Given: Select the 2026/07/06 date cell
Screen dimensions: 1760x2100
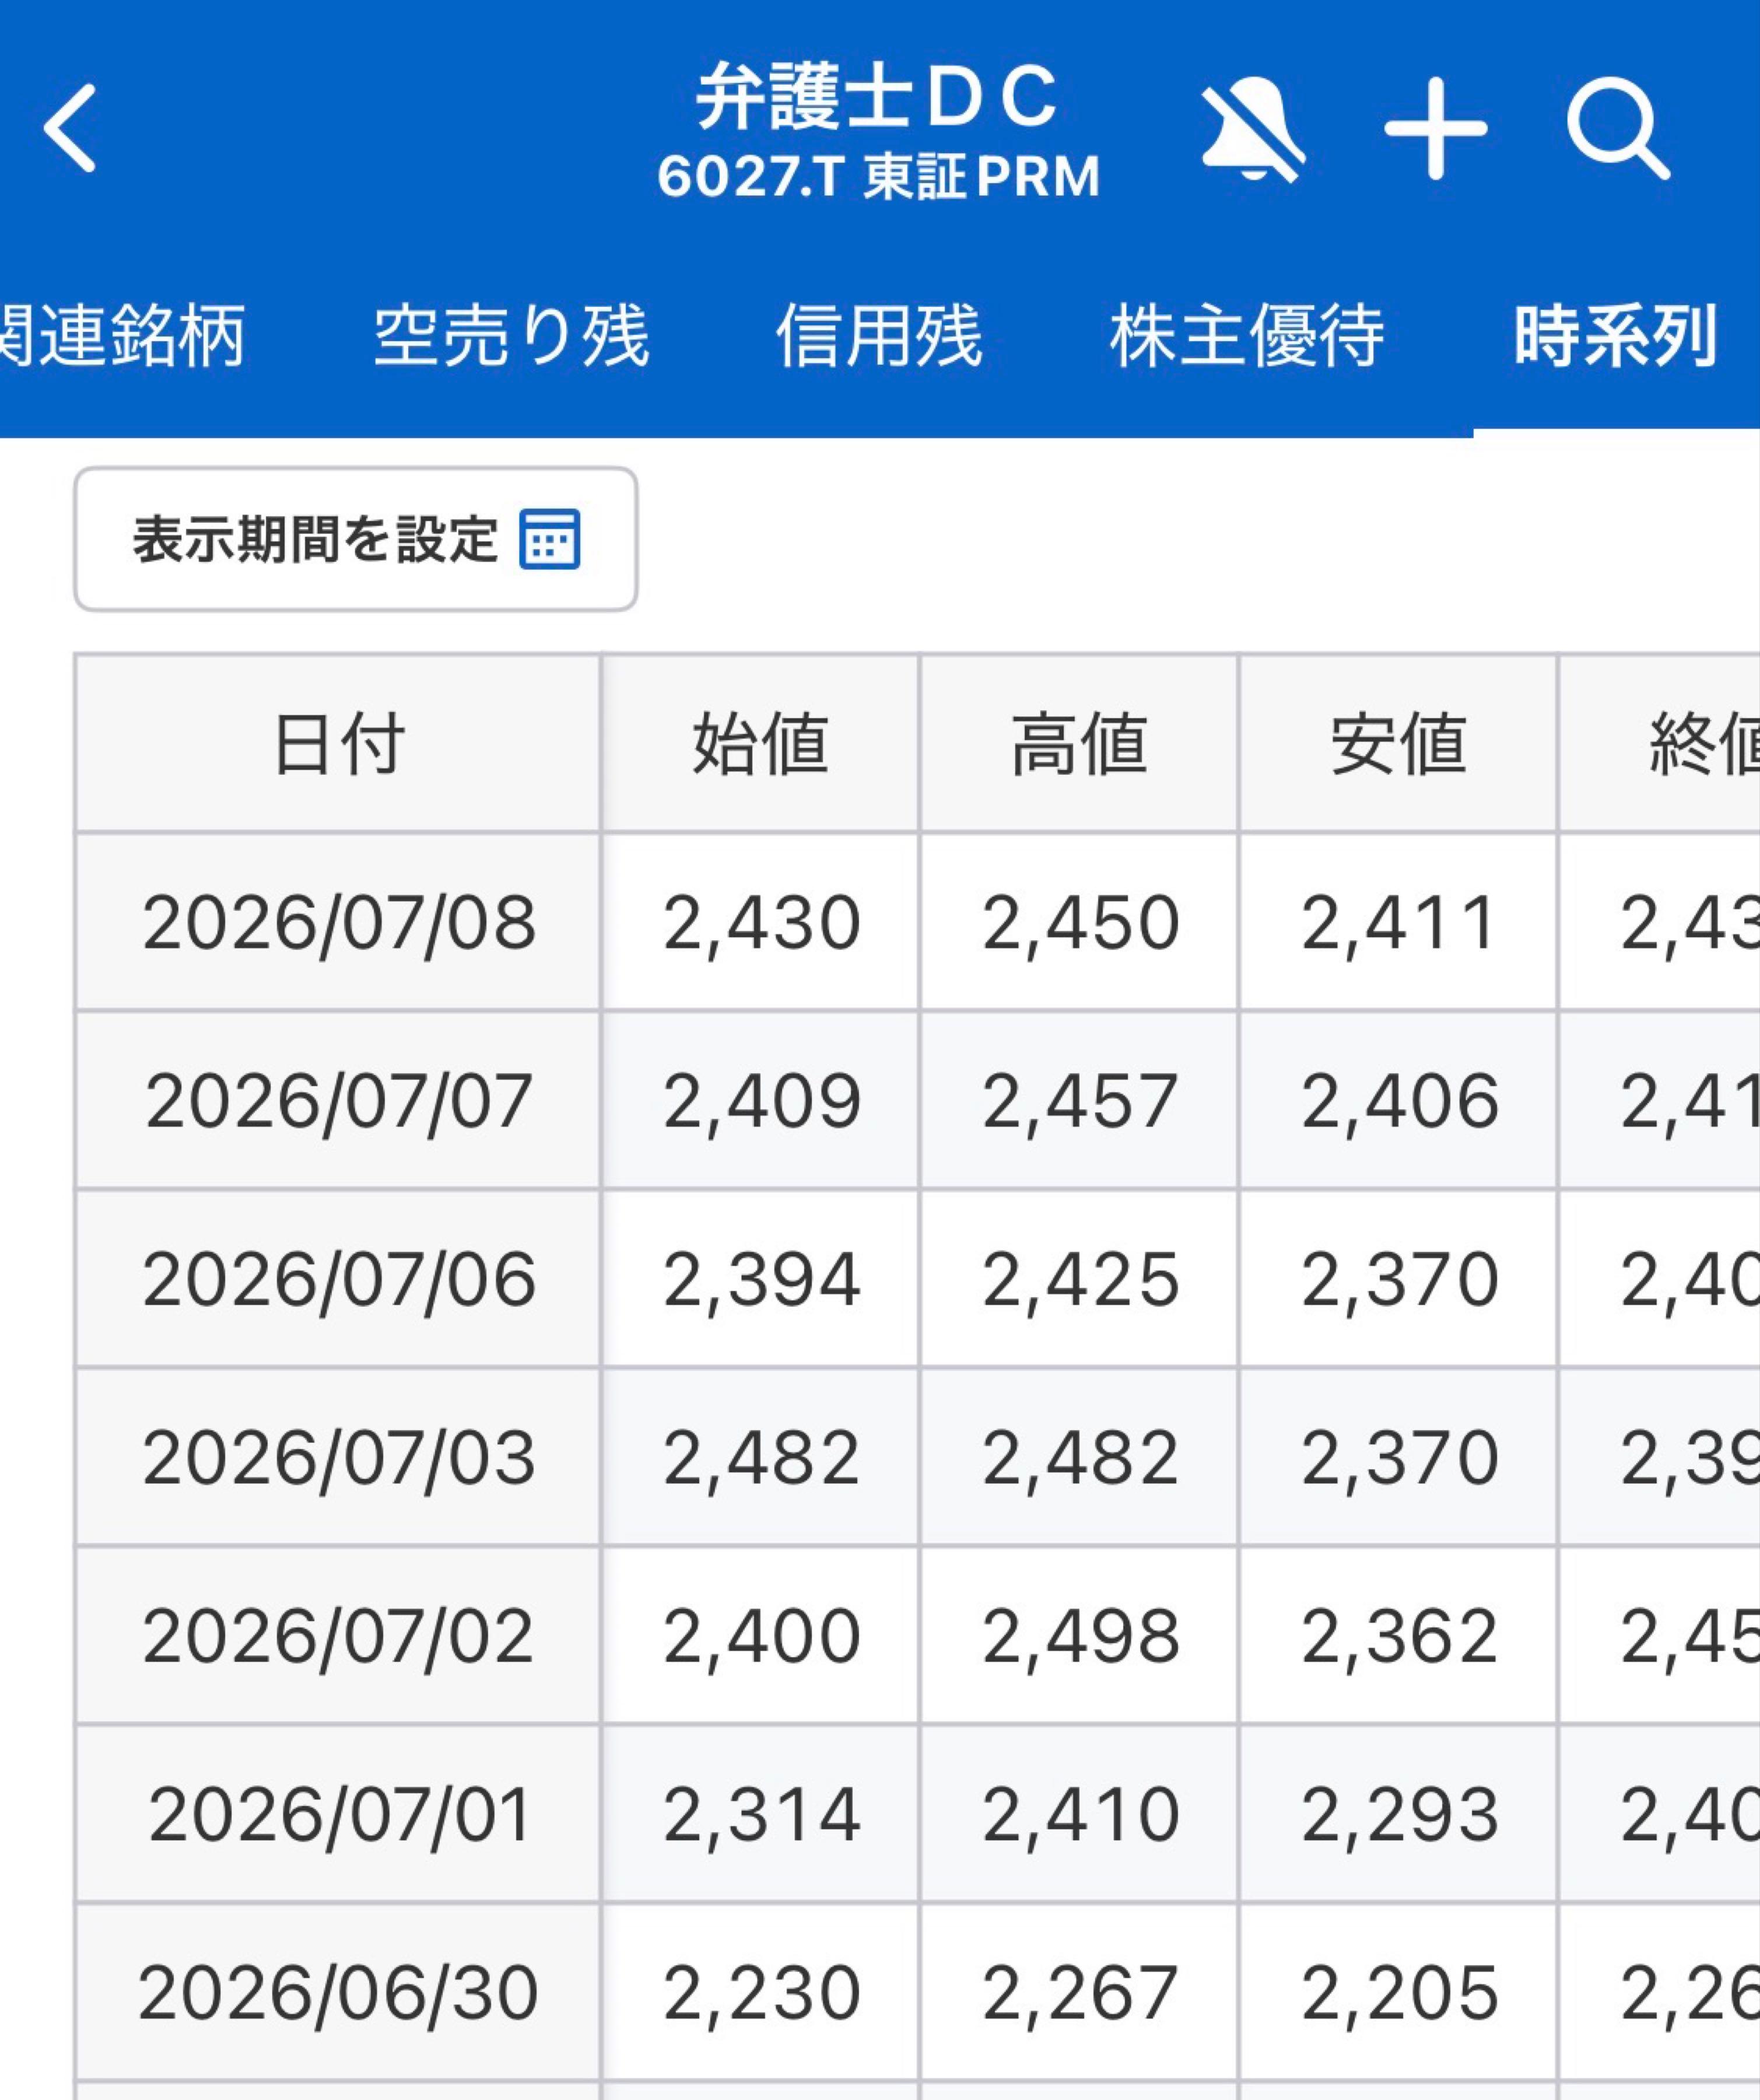Looking at the screenshot, I should 339,1279.
